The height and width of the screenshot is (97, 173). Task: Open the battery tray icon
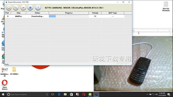coord(150,94)
